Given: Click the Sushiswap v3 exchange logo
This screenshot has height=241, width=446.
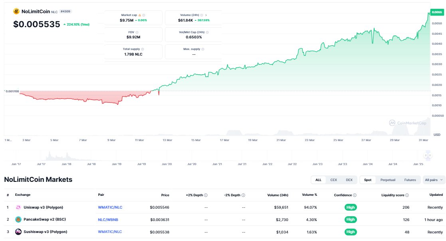Looking at the screenshot, I should (x=18, y=232).
